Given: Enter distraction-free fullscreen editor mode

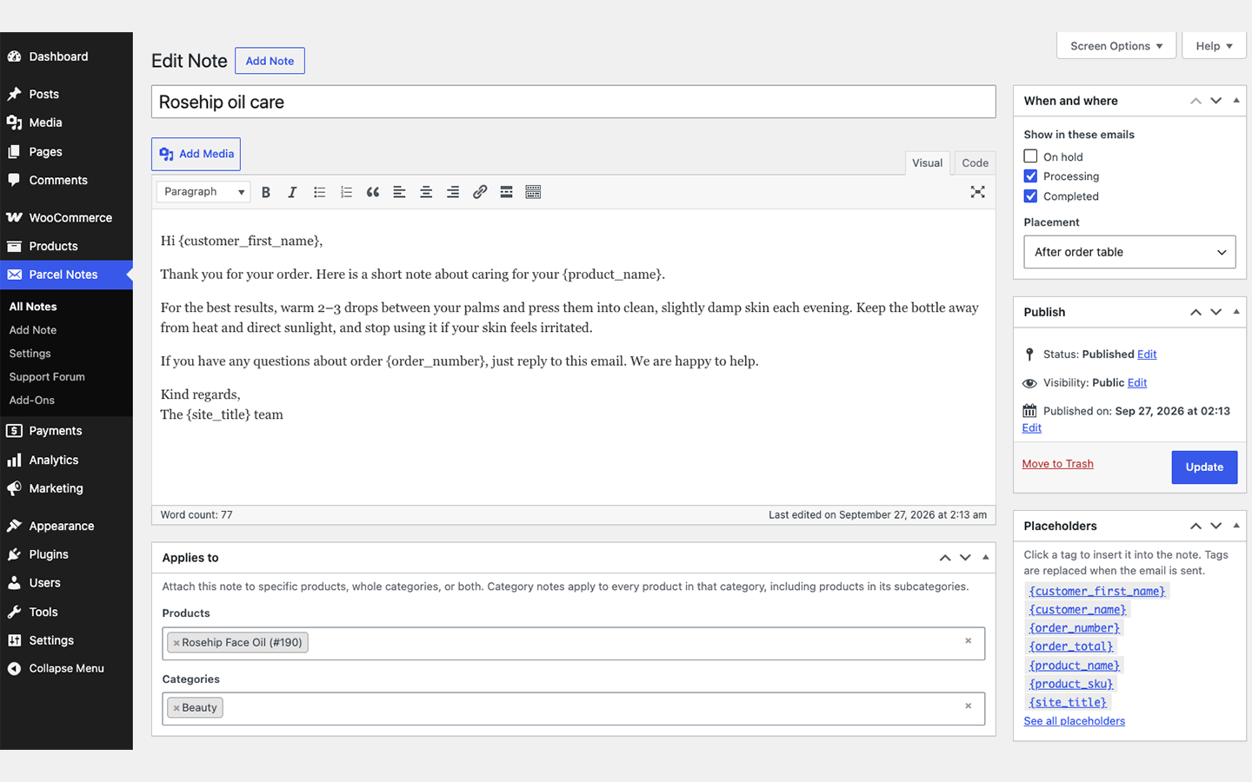Looking at the screenshot, I should pos(978,192).
